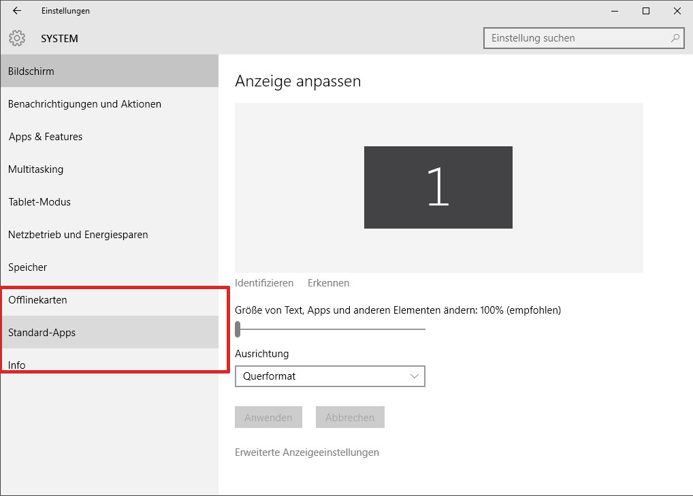Click the search magnifier icon
The height and width of the screenshot is (496, 693).
tap(675, 38)
